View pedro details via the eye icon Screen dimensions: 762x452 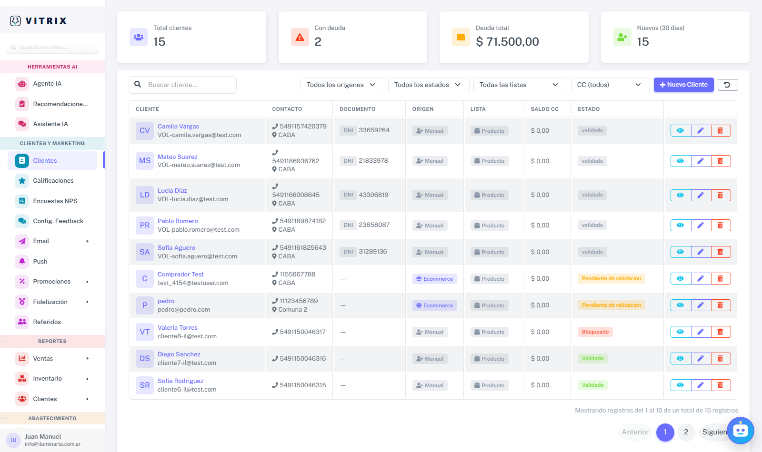(x=681, y=305)
